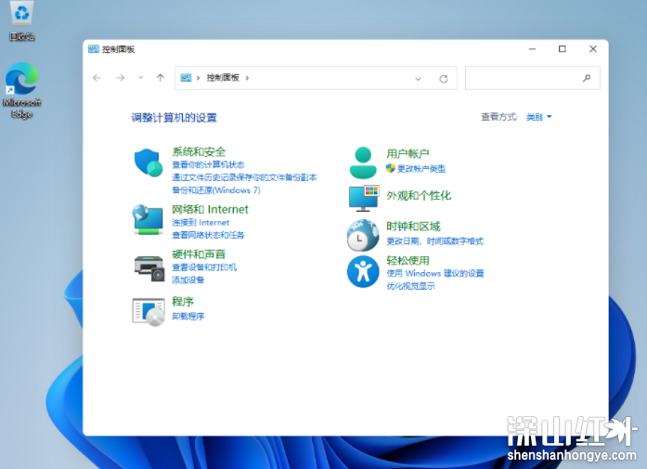Click 使用 Windows 建议的设置 link
Viewport: 647px width, 469px height.
(x=435, y=273)
